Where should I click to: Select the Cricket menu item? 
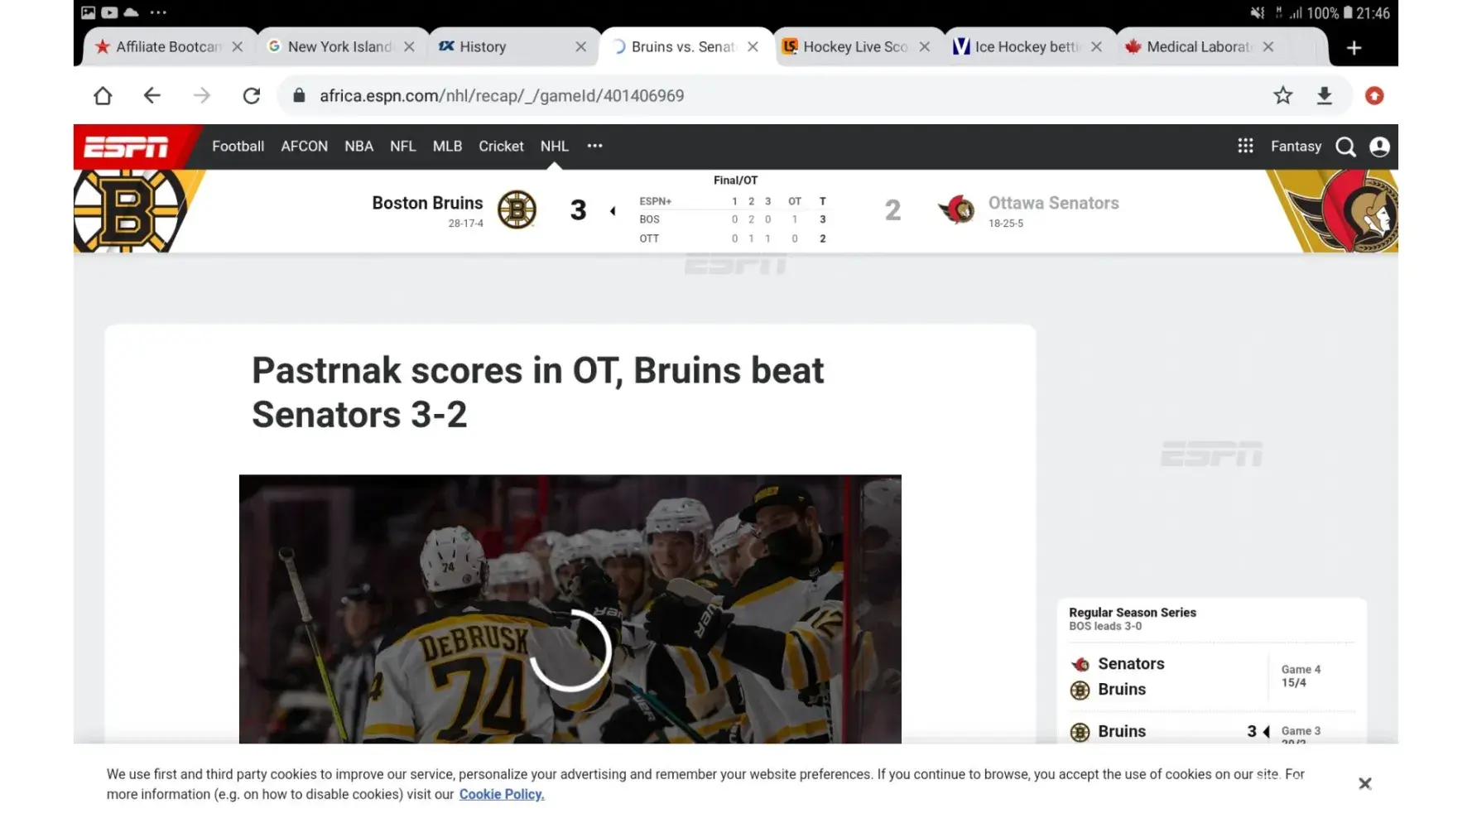(501, 146)
